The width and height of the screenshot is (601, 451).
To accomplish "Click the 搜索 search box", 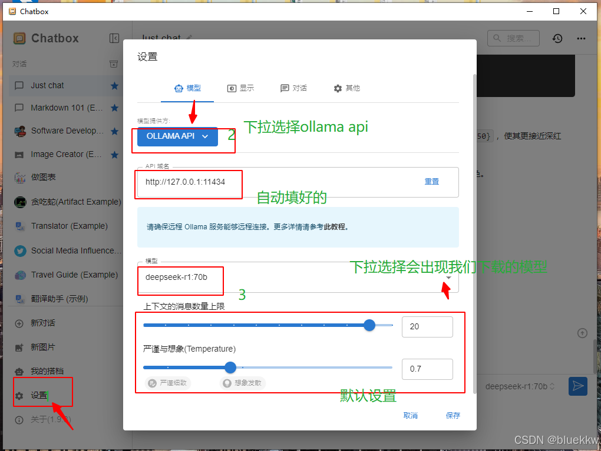I will coord(514,38).
